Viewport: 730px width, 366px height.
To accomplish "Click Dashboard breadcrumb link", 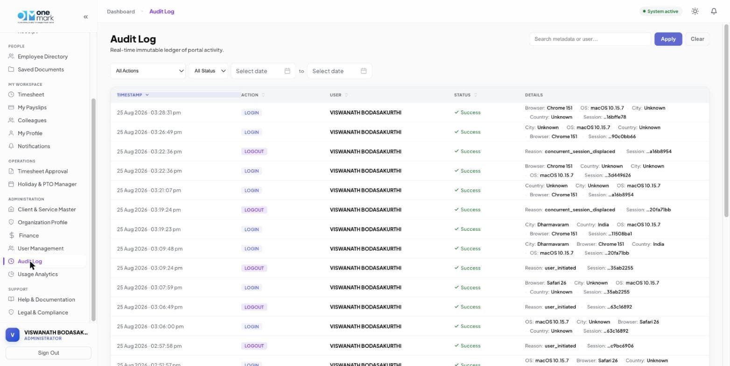I will (121, 11).
